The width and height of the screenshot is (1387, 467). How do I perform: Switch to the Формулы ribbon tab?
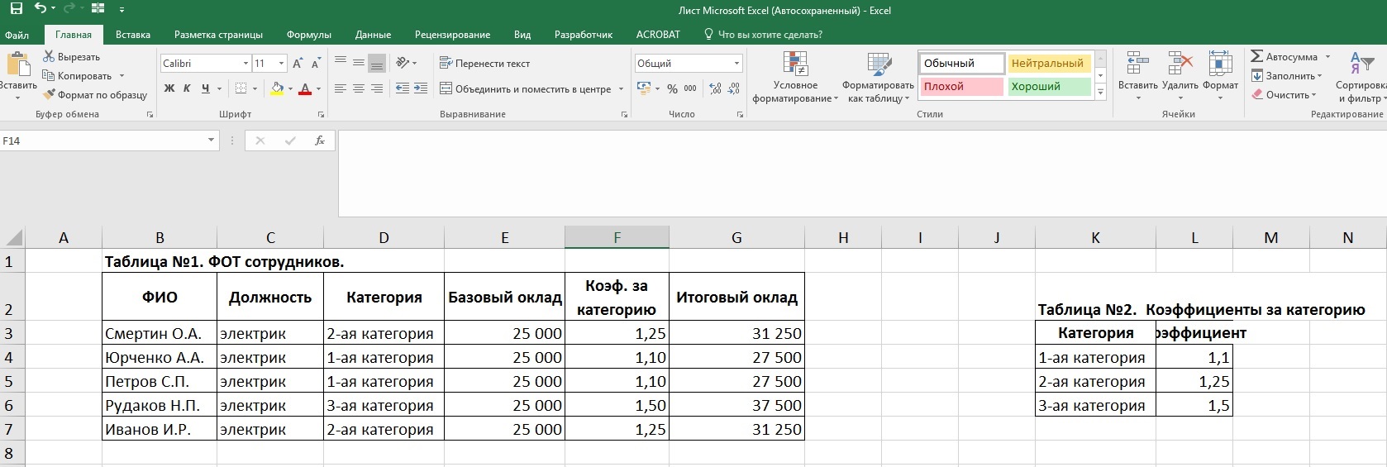click(308, 35)
